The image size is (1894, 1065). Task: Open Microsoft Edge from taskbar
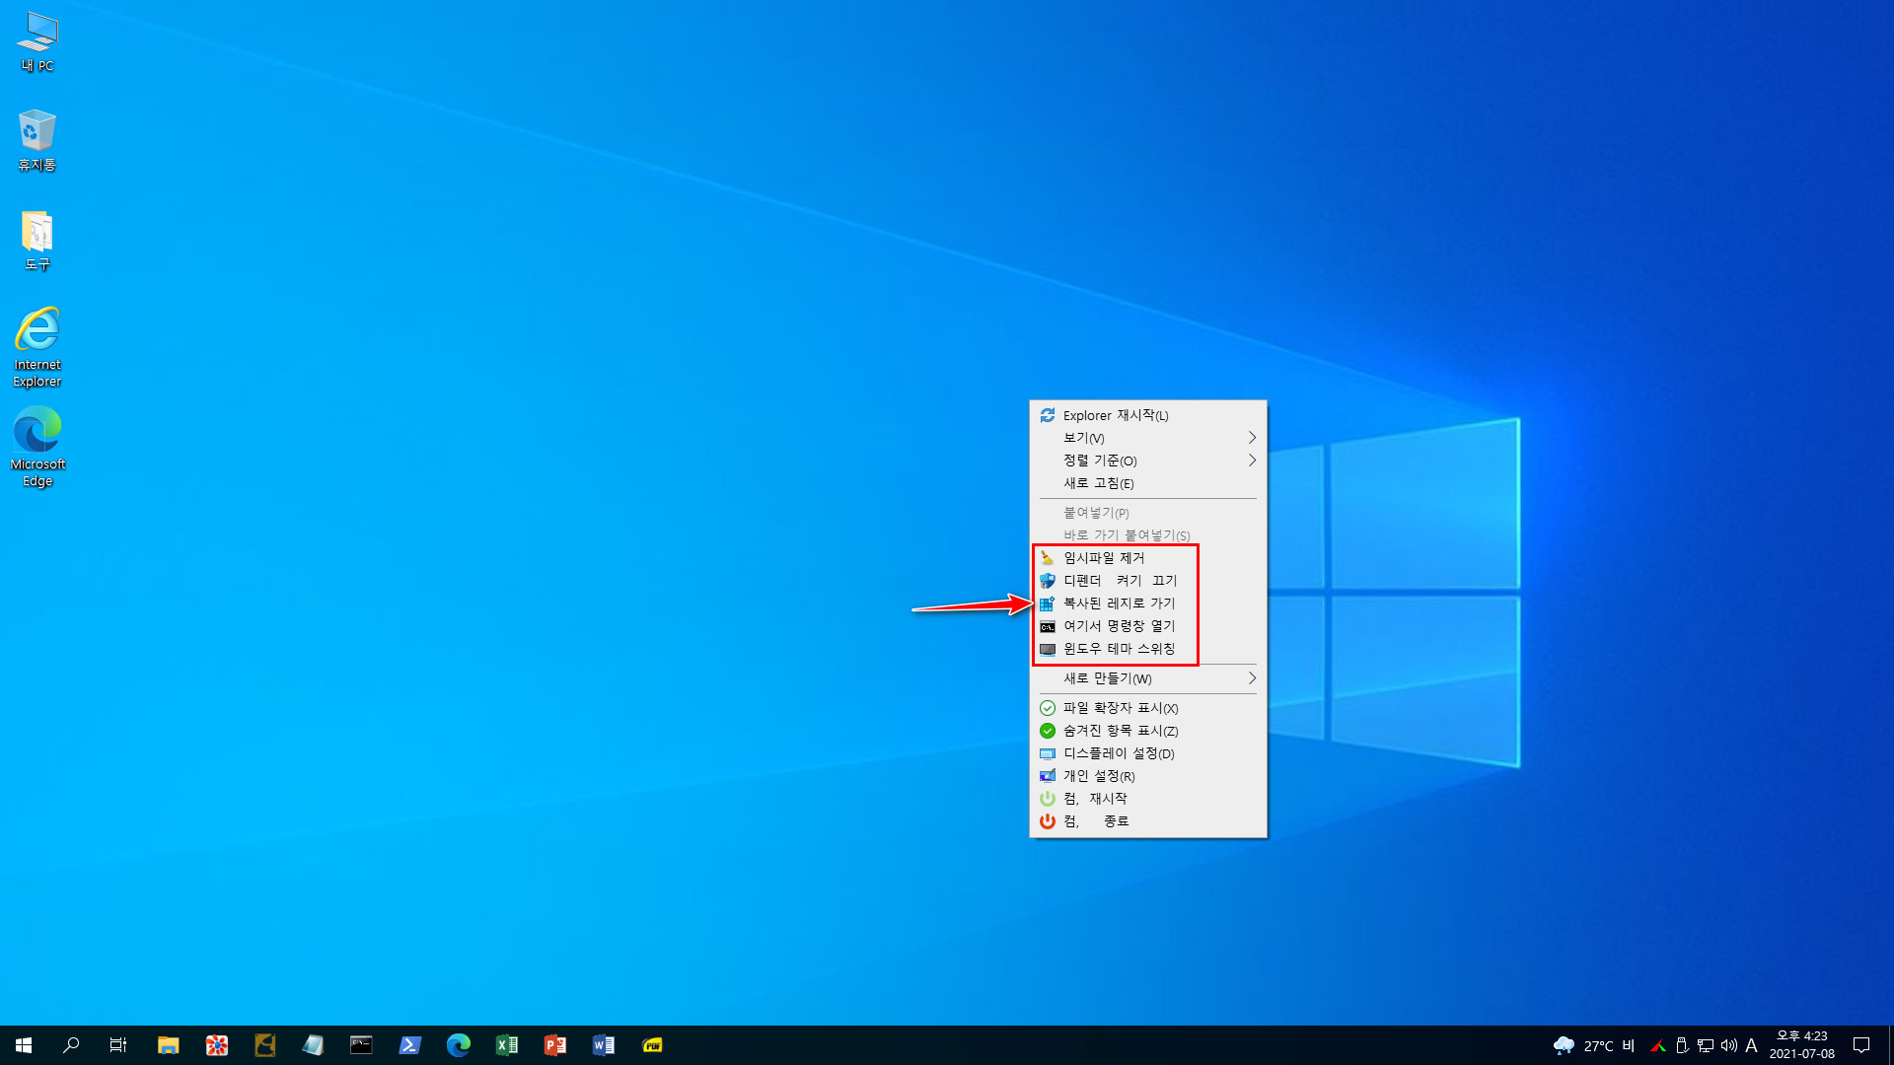(x=459, y=1045)
